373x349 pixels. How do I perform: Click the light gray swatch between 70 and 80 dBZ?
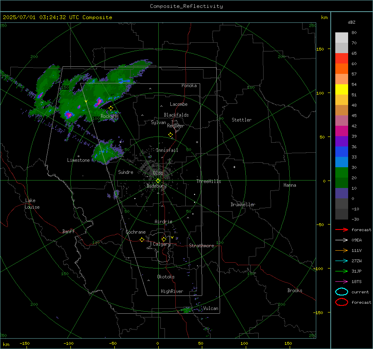(x=342, y=37)
